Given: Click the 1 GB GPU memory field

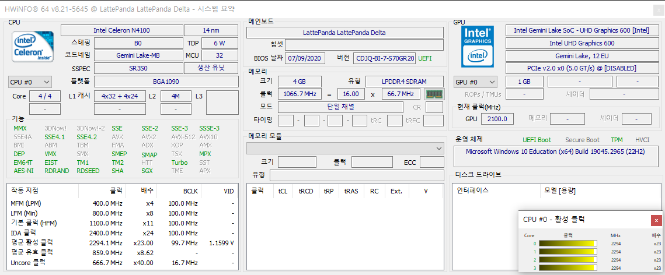Looking at the screenshot, I should click(524, 82).
